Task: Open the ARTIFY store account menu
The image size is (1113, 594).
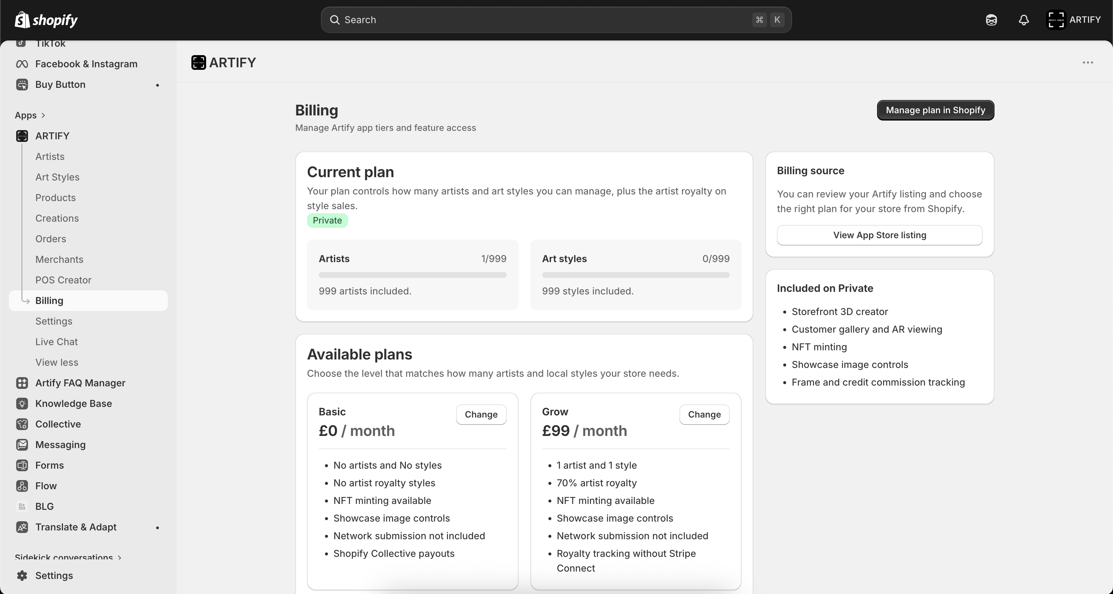Action: (1074, 20)
